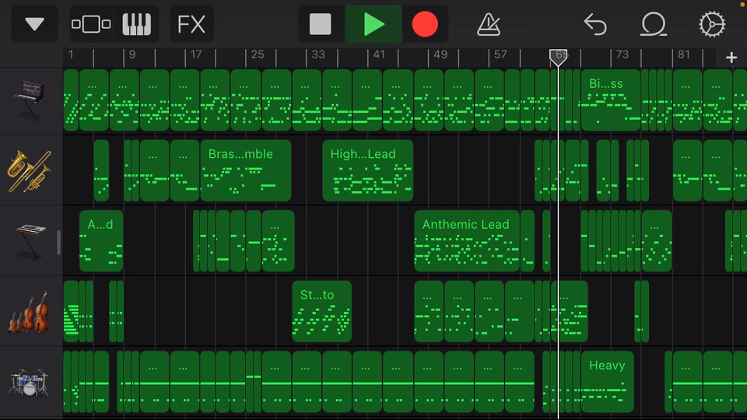Select the Bi...ss region on synth track
747x420 pixels.
[610, 100]
